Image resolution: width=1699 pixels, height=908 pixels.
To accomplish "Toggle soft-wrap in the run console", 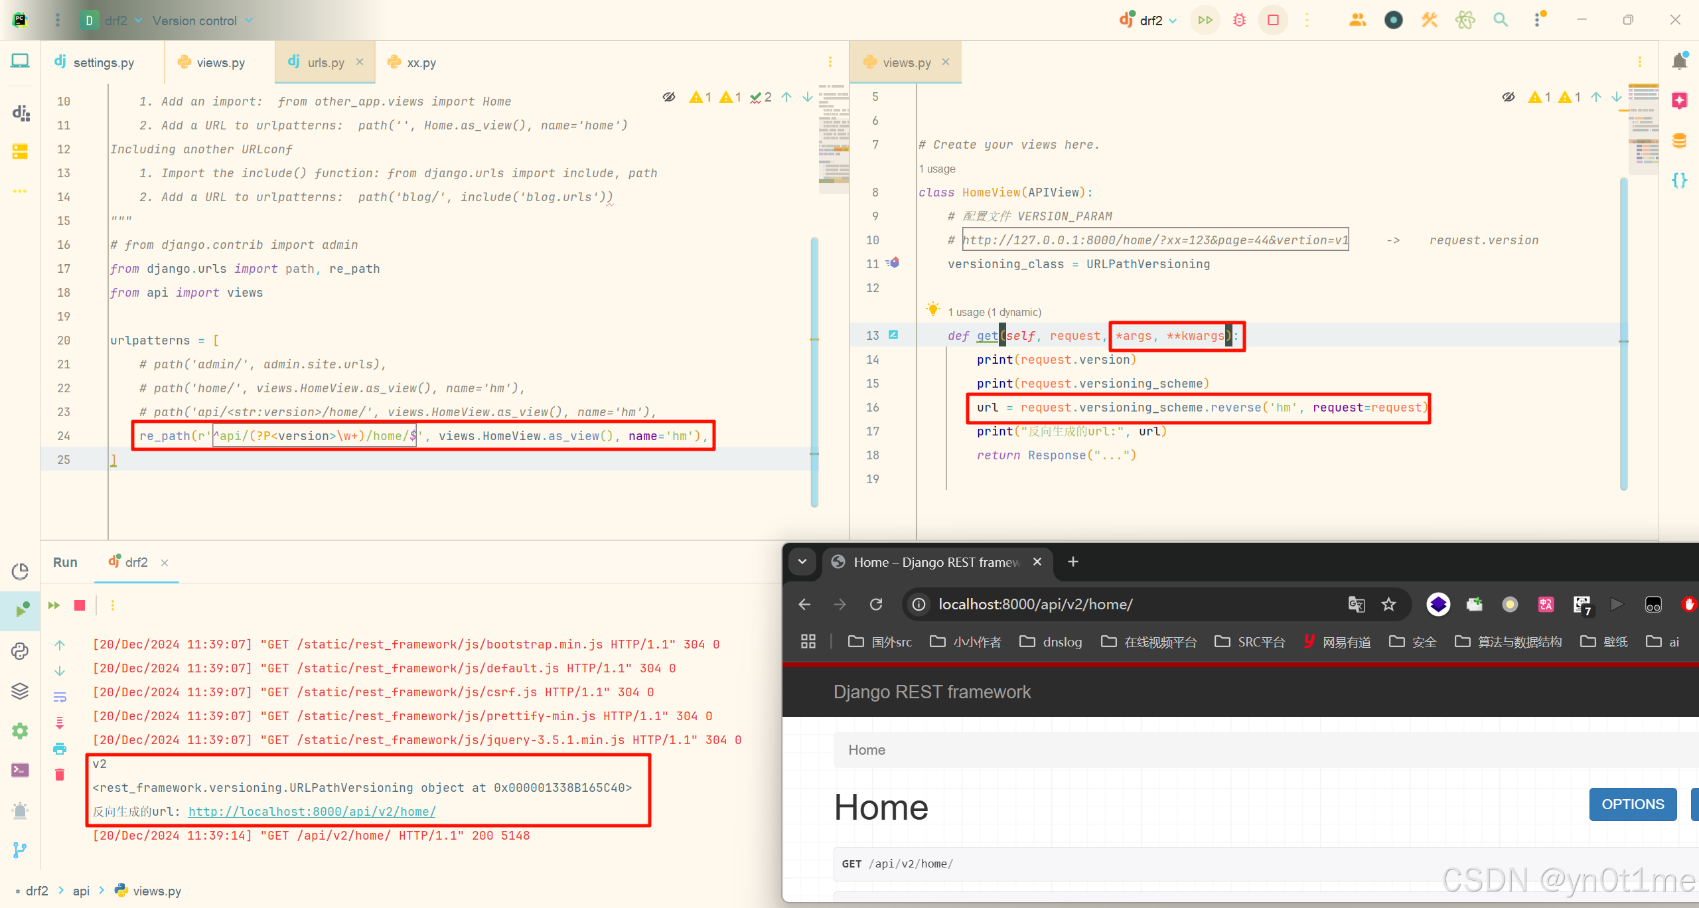I will click(60, 697).
